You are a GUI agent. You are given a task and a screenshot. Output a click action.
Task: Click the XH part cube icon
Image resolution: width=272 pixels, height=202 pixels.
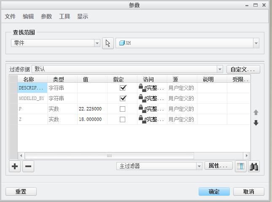[x=122, y=43]
